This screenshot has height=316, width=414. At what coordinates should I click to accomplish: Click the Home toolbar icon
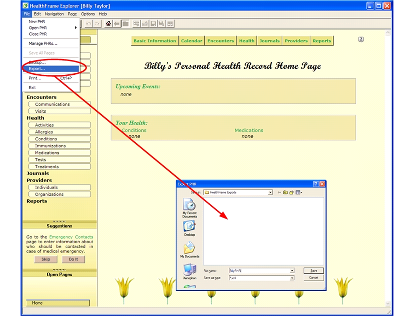pos(108,24)
